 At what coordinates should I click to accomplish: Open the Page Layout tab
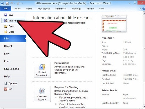pyautogui.click(x=43, y=9)
